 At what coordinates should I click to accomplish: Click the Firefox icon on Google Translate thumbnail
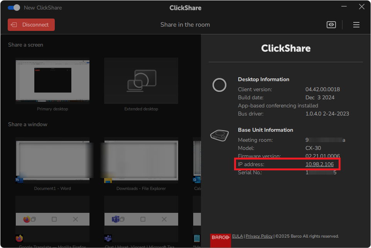click(19, 238)
